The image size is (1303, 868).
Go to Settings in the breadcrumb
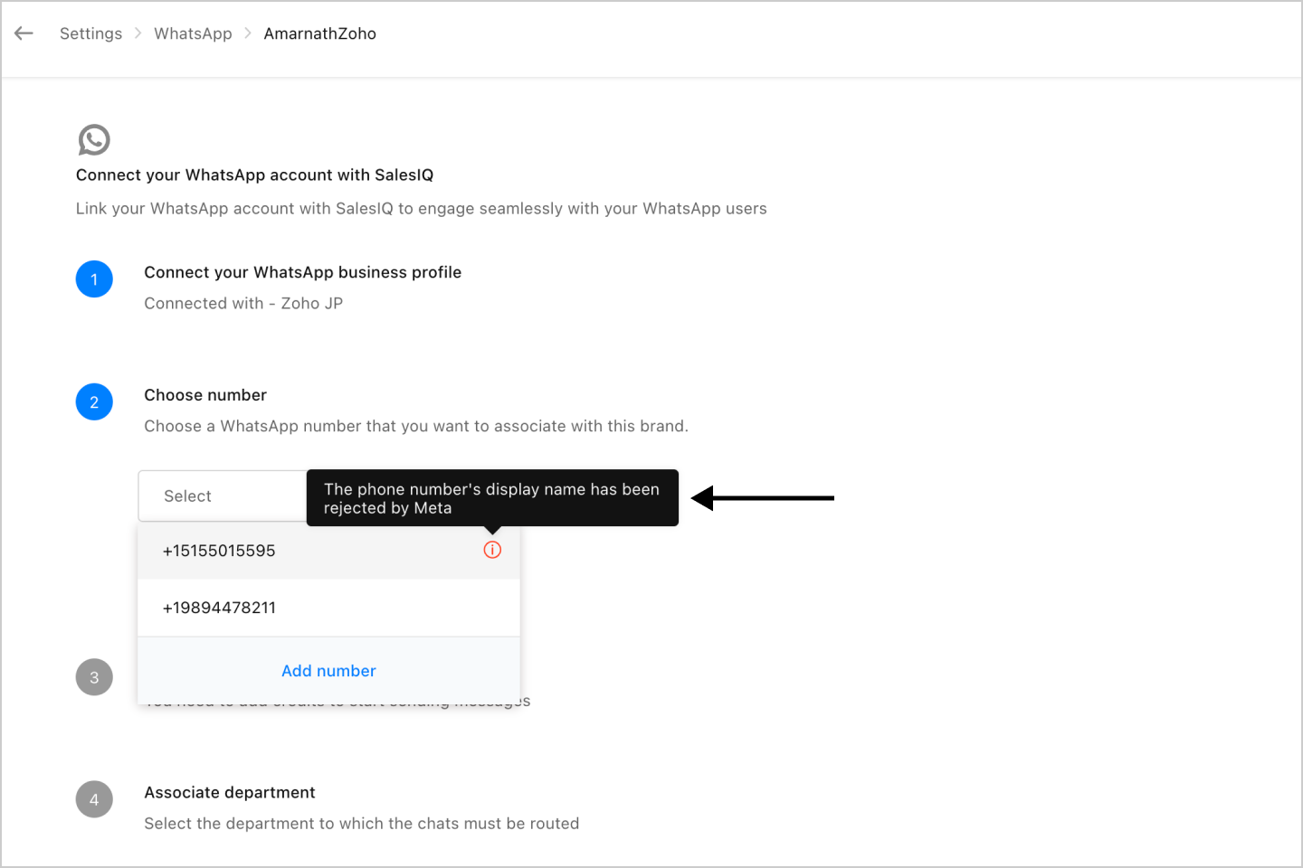pos(90,33)
